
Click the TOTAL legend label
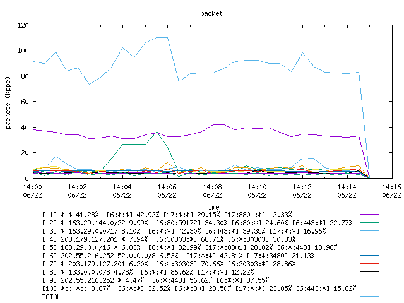(51, 297)
